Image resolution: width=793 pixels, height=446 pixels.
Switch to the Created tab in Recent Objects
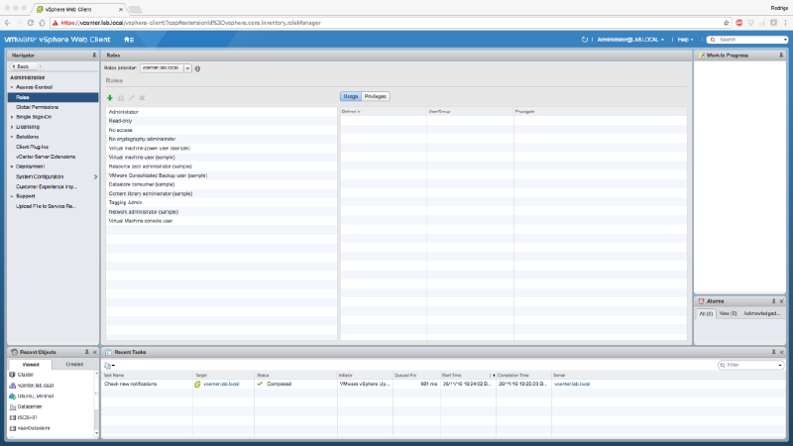point(73,364)
